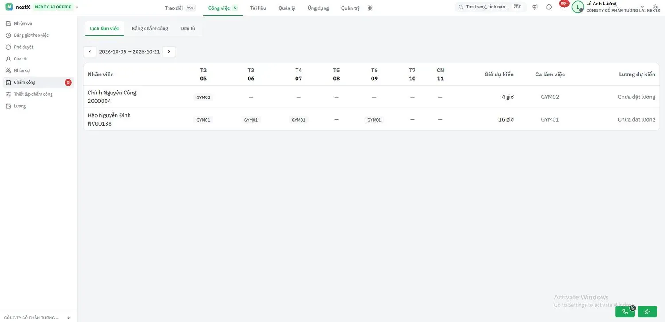Open the NEXTX AI OFFICE workspace dropdown

point(56,7)
